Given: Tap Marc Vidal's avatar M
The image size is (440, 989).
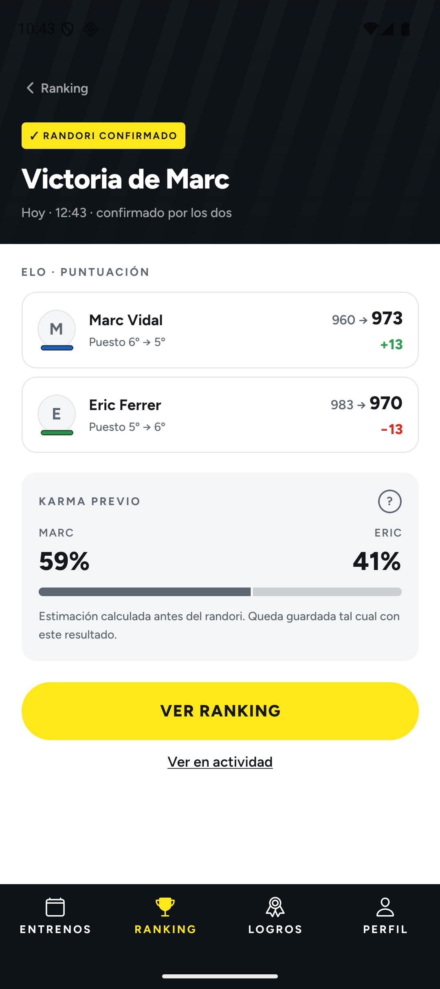Looking at the screenshot, I should coord(57,329).
